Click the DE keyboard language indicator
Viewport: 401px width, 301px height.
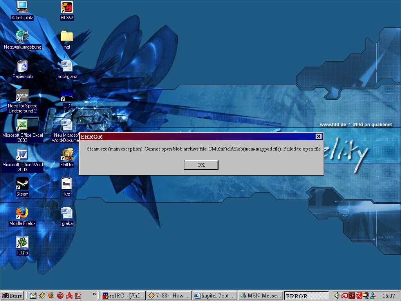point(351,296)
